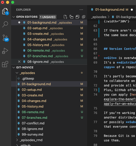Click the green macOS zoom button
Screen dimensions: 136x146
click(13, 2)
